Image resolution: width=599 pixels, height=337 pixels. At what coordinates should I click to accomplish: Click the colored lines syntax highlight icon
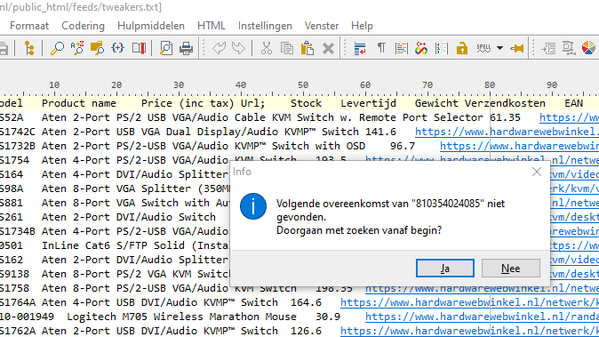(401, 49)
